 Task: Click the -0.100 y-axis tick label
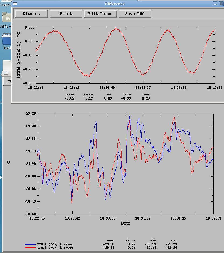pyautogui.click(x=29, y=55)
